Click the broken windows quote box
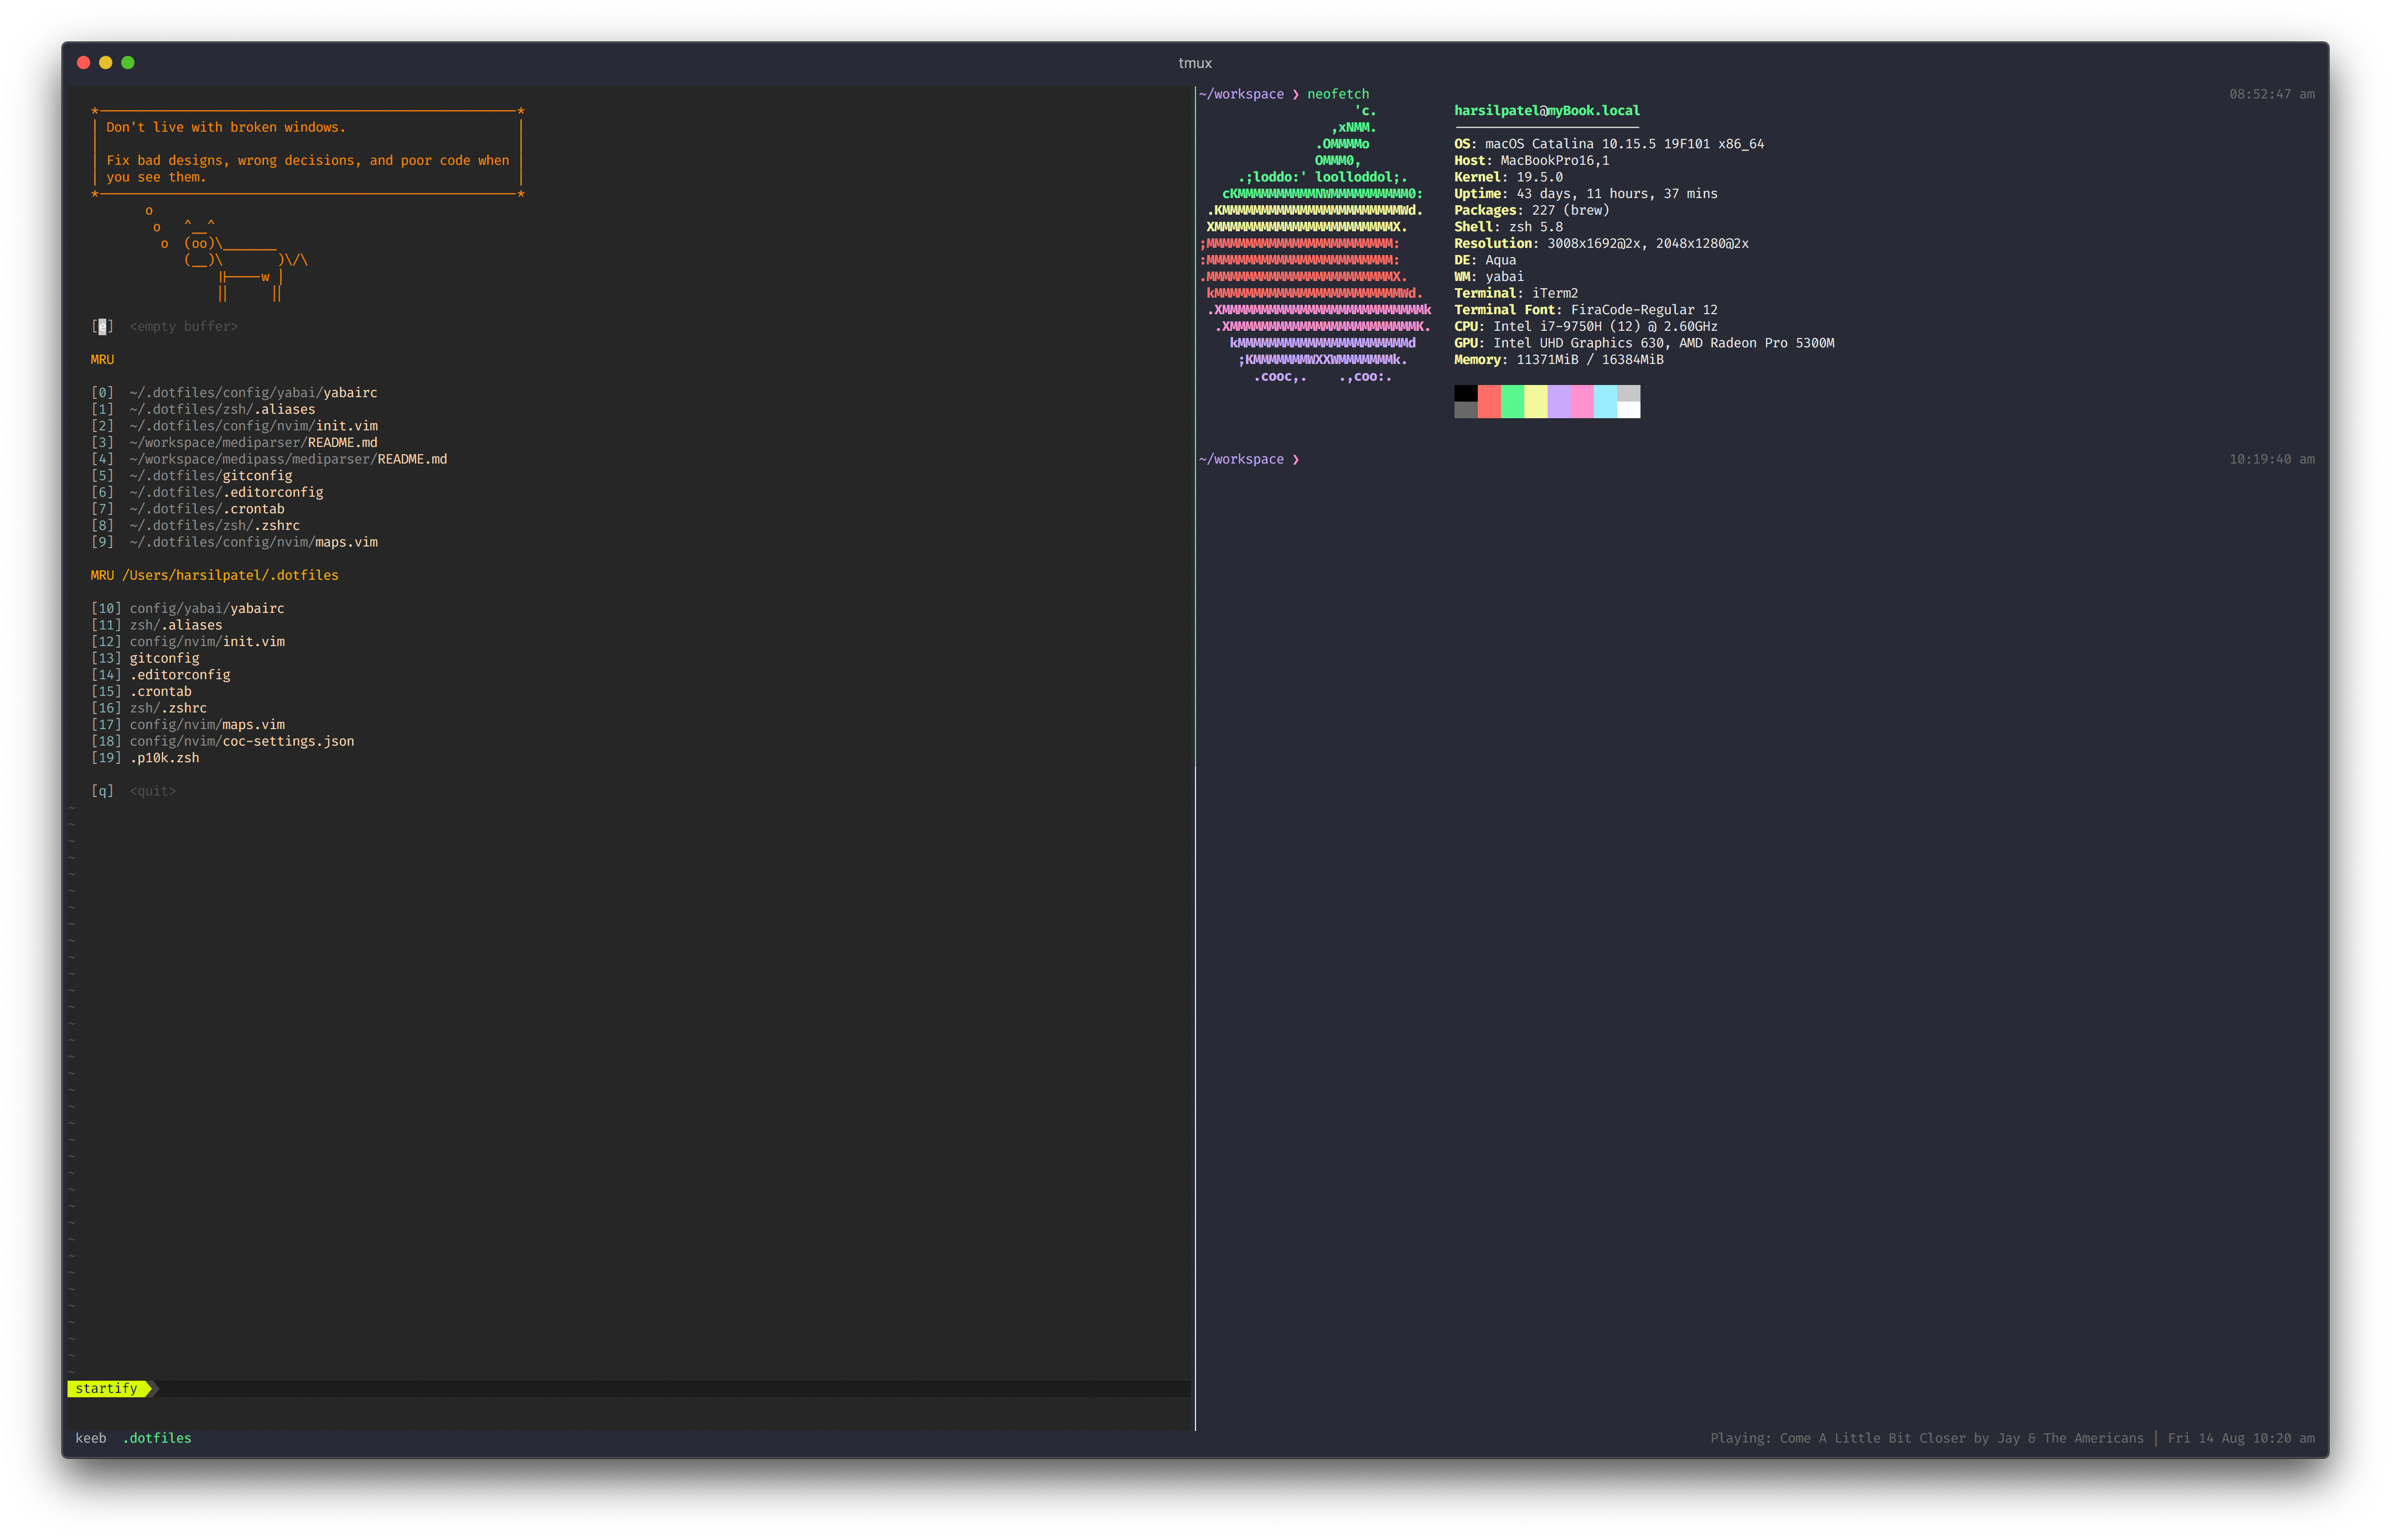The height and width of the screenshot is (1540, 2391). coord(305,152)
